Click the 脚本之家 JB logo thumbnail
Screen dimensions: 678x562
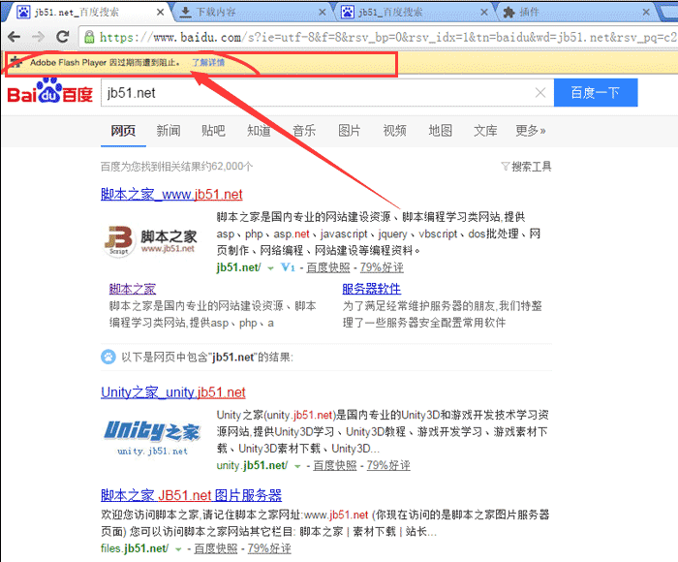click(150, 241)
